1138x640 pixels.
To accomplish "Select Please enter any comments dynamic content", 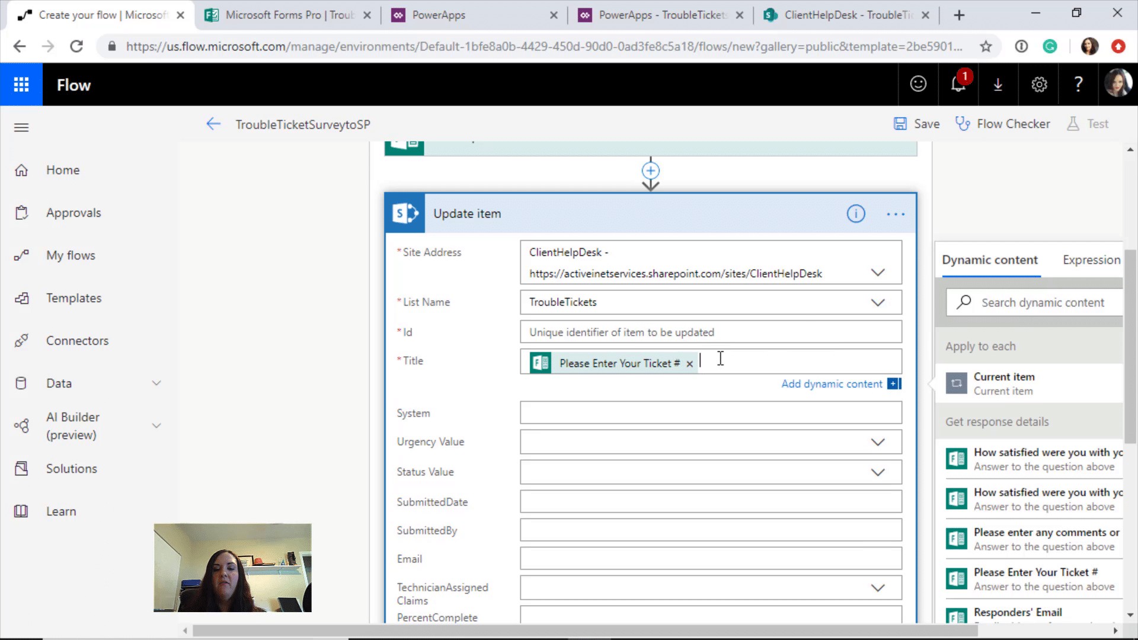I will 1030,539.
